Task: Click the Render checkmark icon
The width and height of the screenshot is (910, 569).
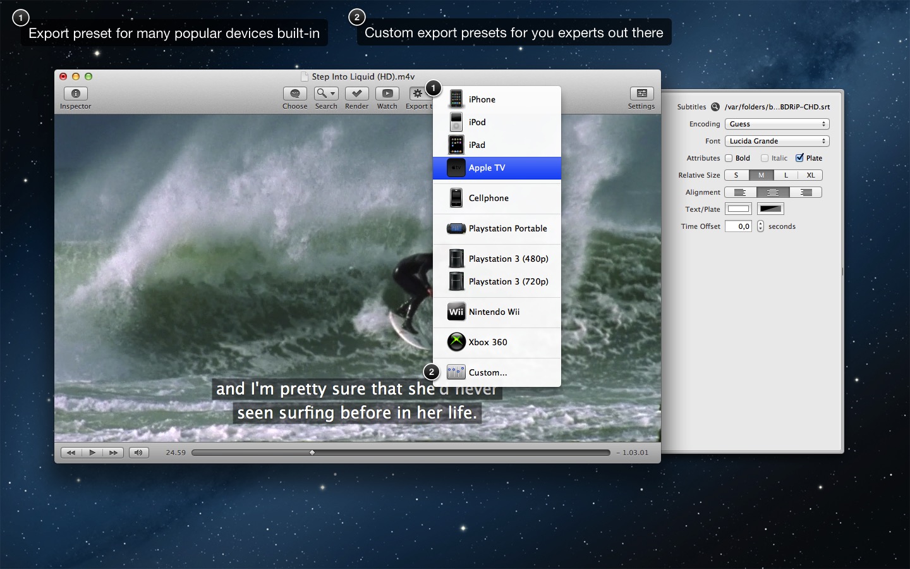Action: (x=356, y=94)
